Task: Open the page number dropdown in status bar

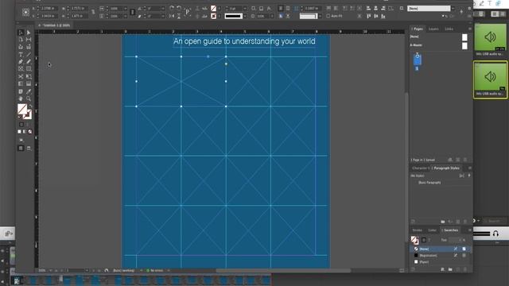Action: click(87, 270)
